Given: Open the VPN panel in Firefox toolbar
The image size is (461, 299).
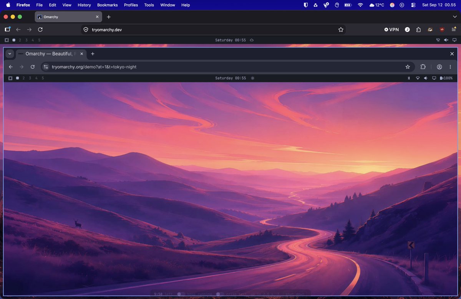Looking at the screenshot, I should point(391,30).
